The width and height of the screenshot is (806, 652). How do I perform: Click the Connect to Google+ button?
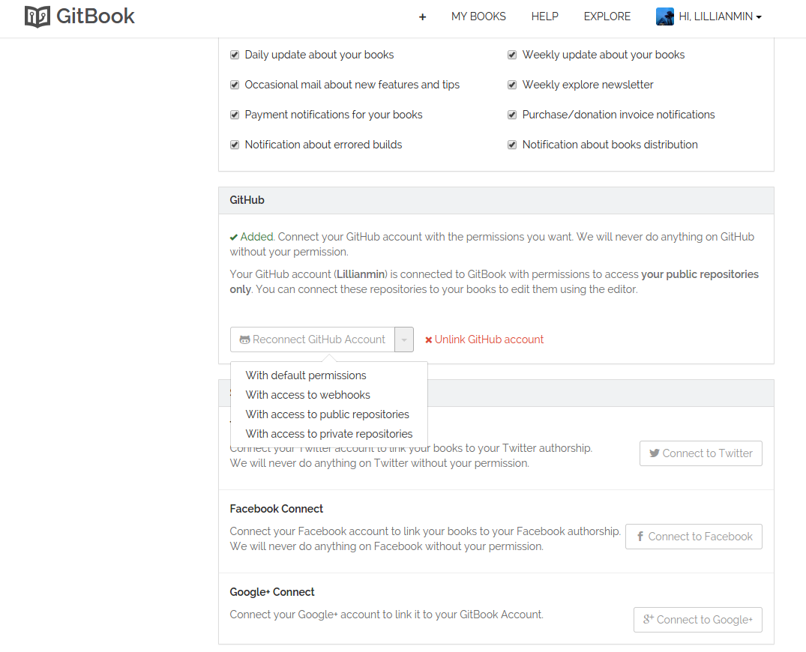point(698,620)
